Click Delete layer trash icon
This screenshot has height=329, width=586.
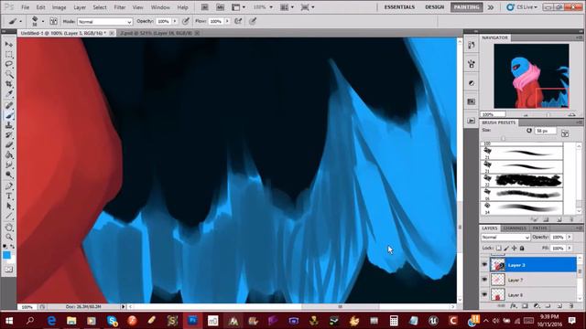click(571, 306)
